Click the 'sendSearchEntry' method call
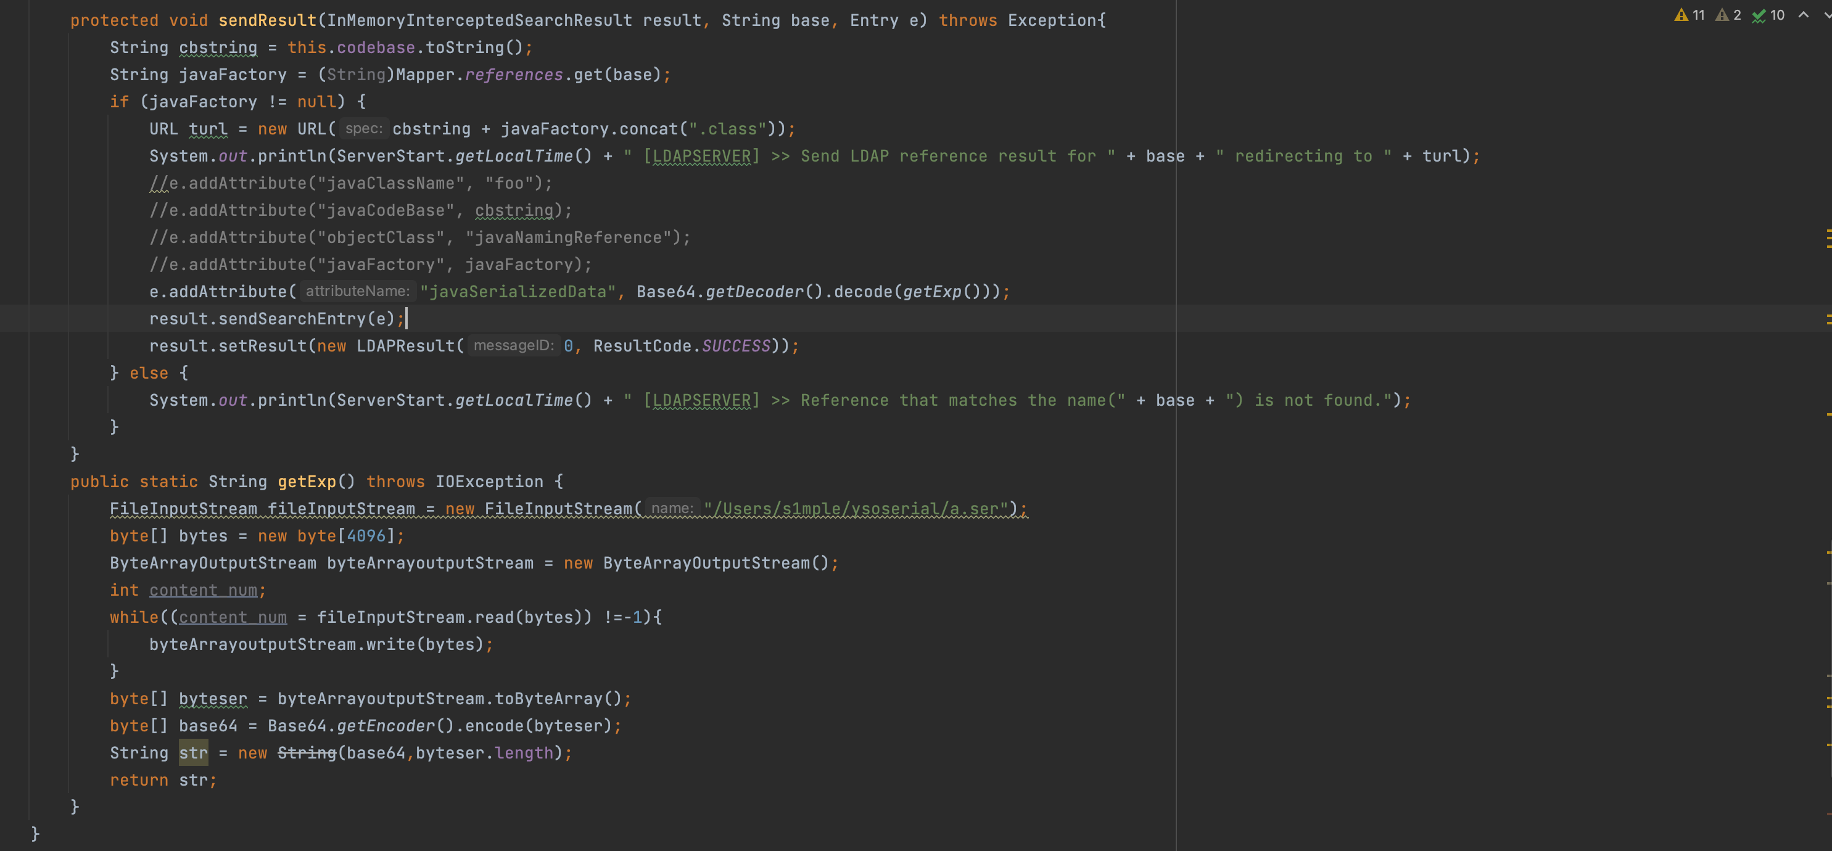Screen dimensions: 1832x851 292,318
